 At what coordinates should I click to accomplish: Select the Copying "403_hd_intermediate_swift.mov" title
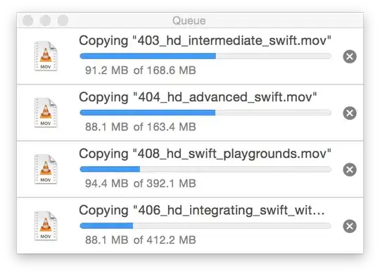(205, 40)
